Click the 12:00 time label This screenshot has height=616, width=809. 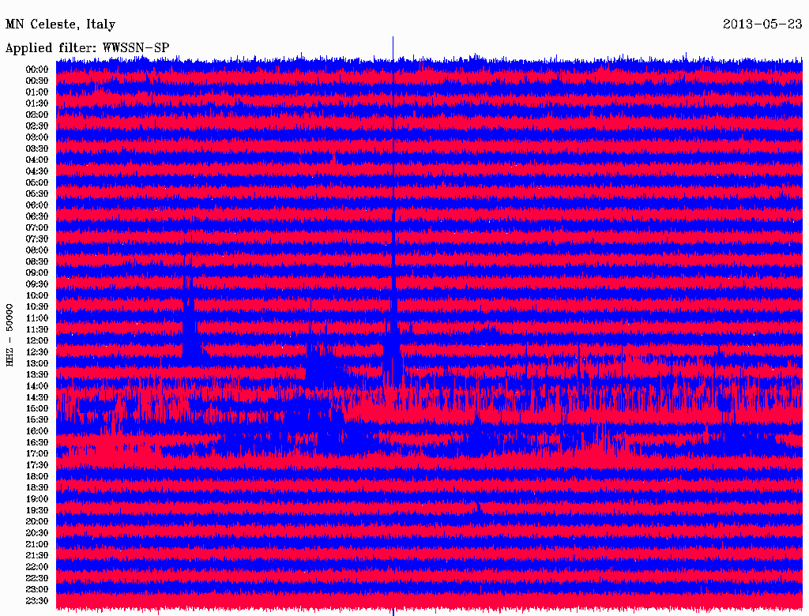(37, 340)
